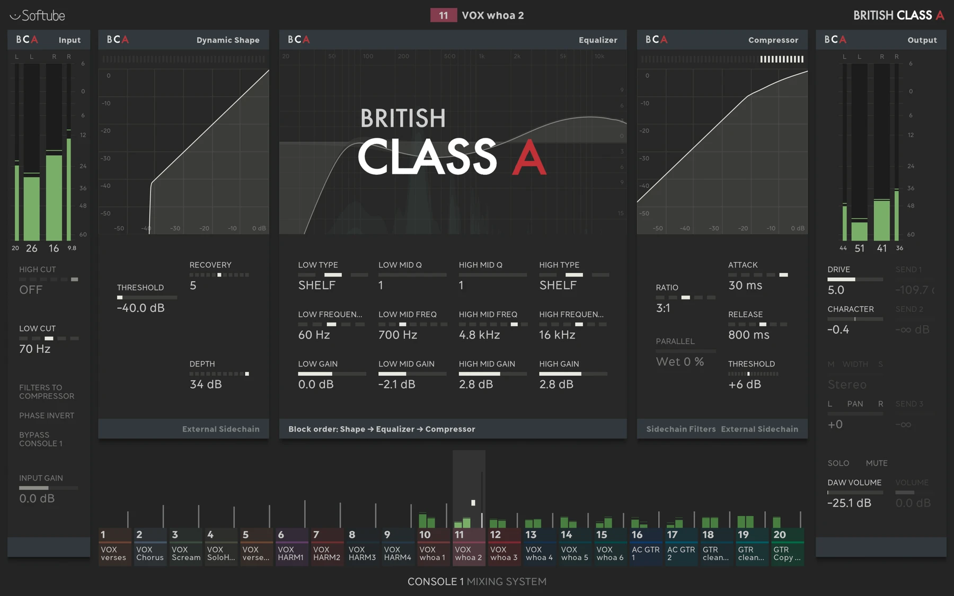Viewport: 954px width, 596px height.
Task: Change the Attack 30 ms selector
Action: pyautogui.click(x=758, y=275)
